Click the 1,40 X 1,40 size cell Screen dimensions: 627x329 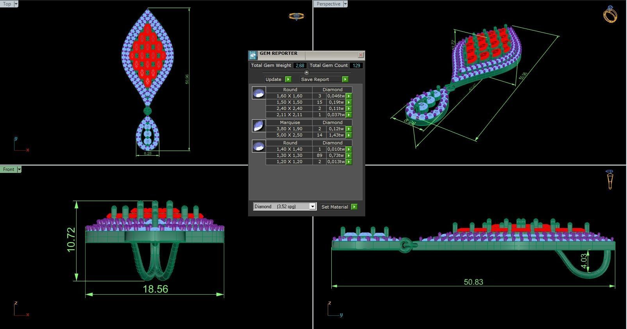click(289, 149)
